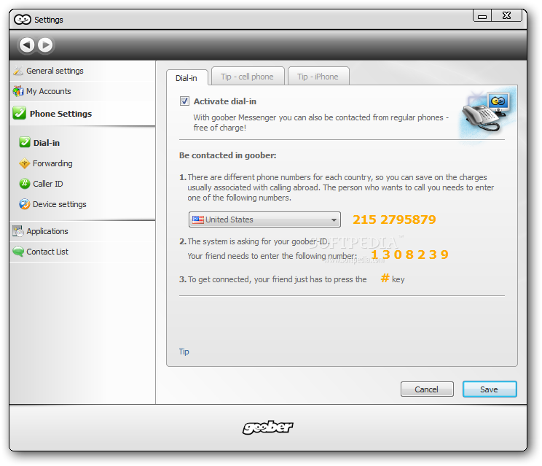
Task: Click the orange # key symbol
Action: 385,278
